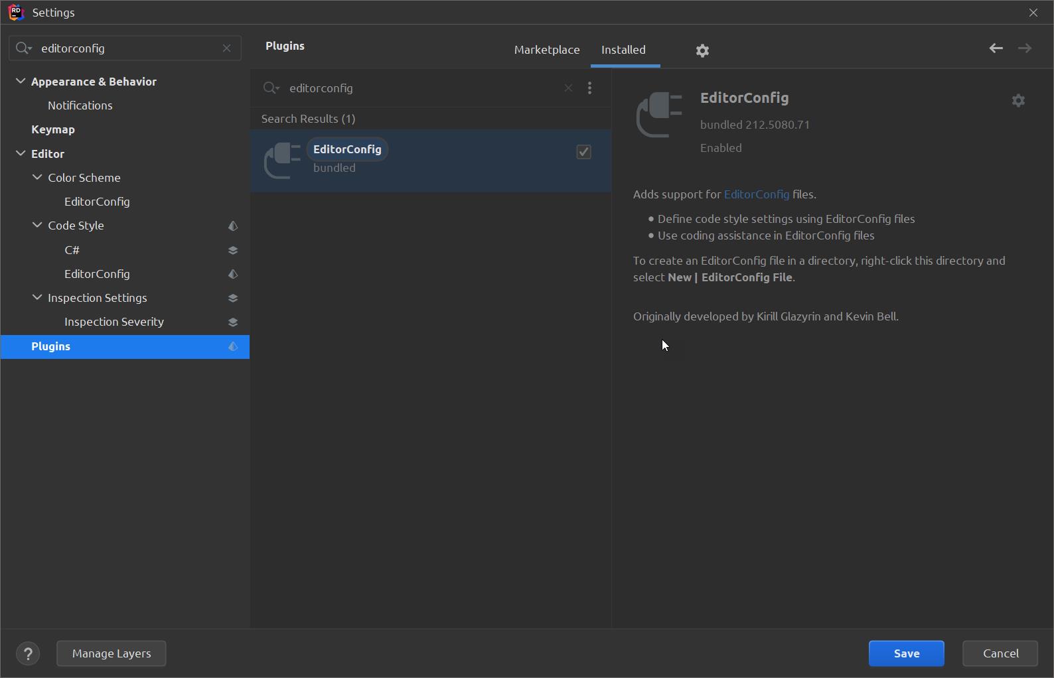
Task: Select the Plugins settings page
Action: (125, 346)
